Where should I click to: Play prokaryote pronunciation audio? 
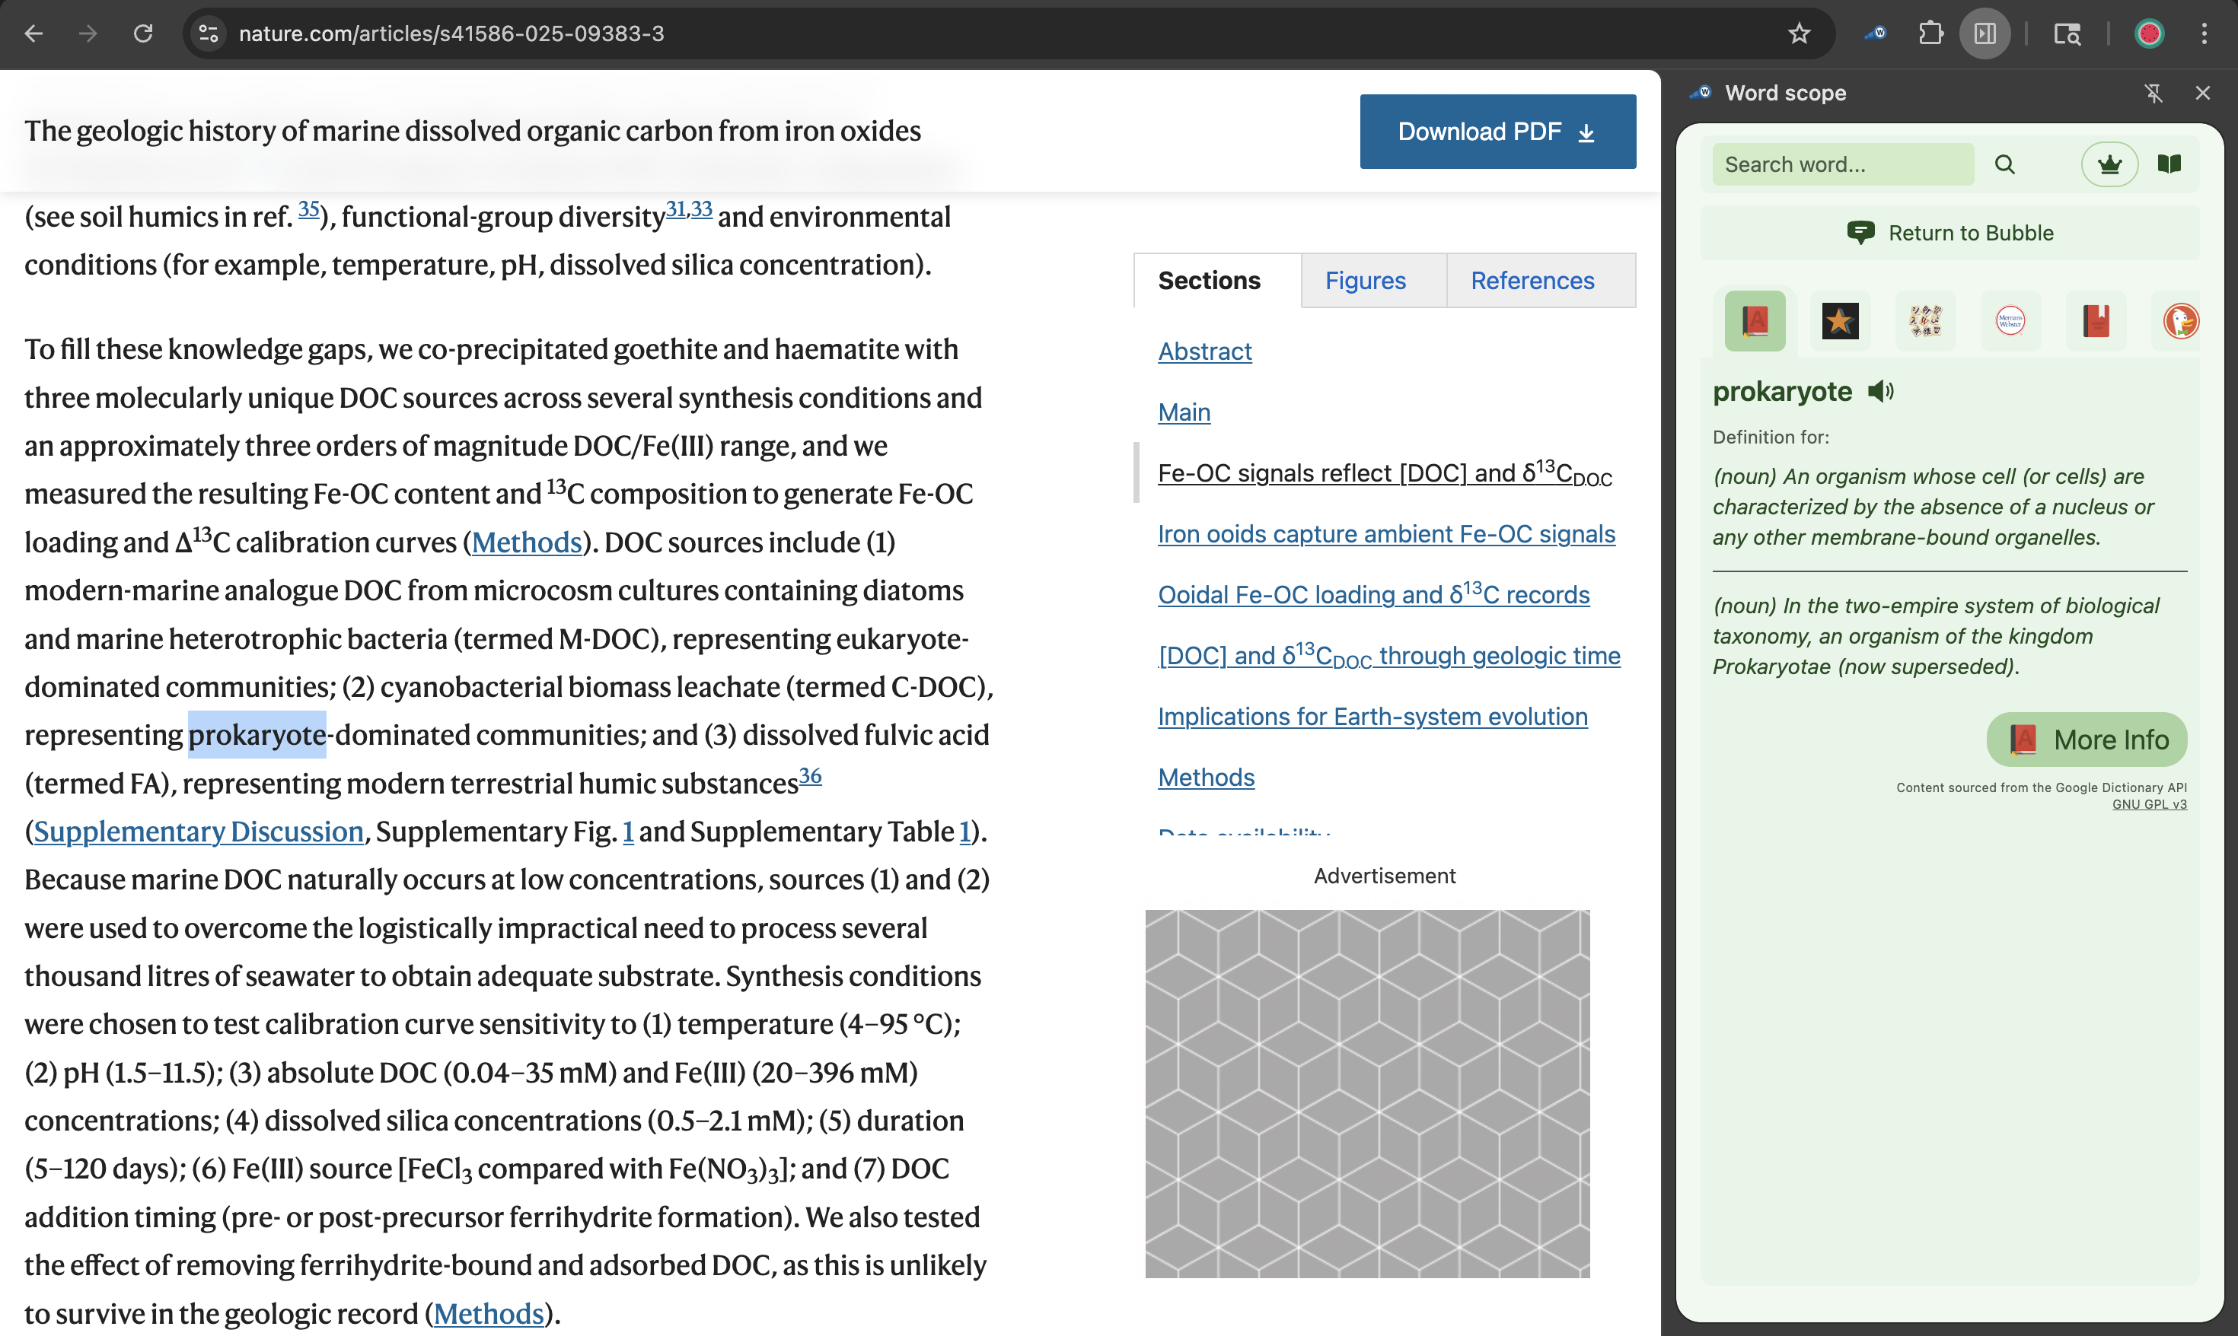(x=1880, y=391)
